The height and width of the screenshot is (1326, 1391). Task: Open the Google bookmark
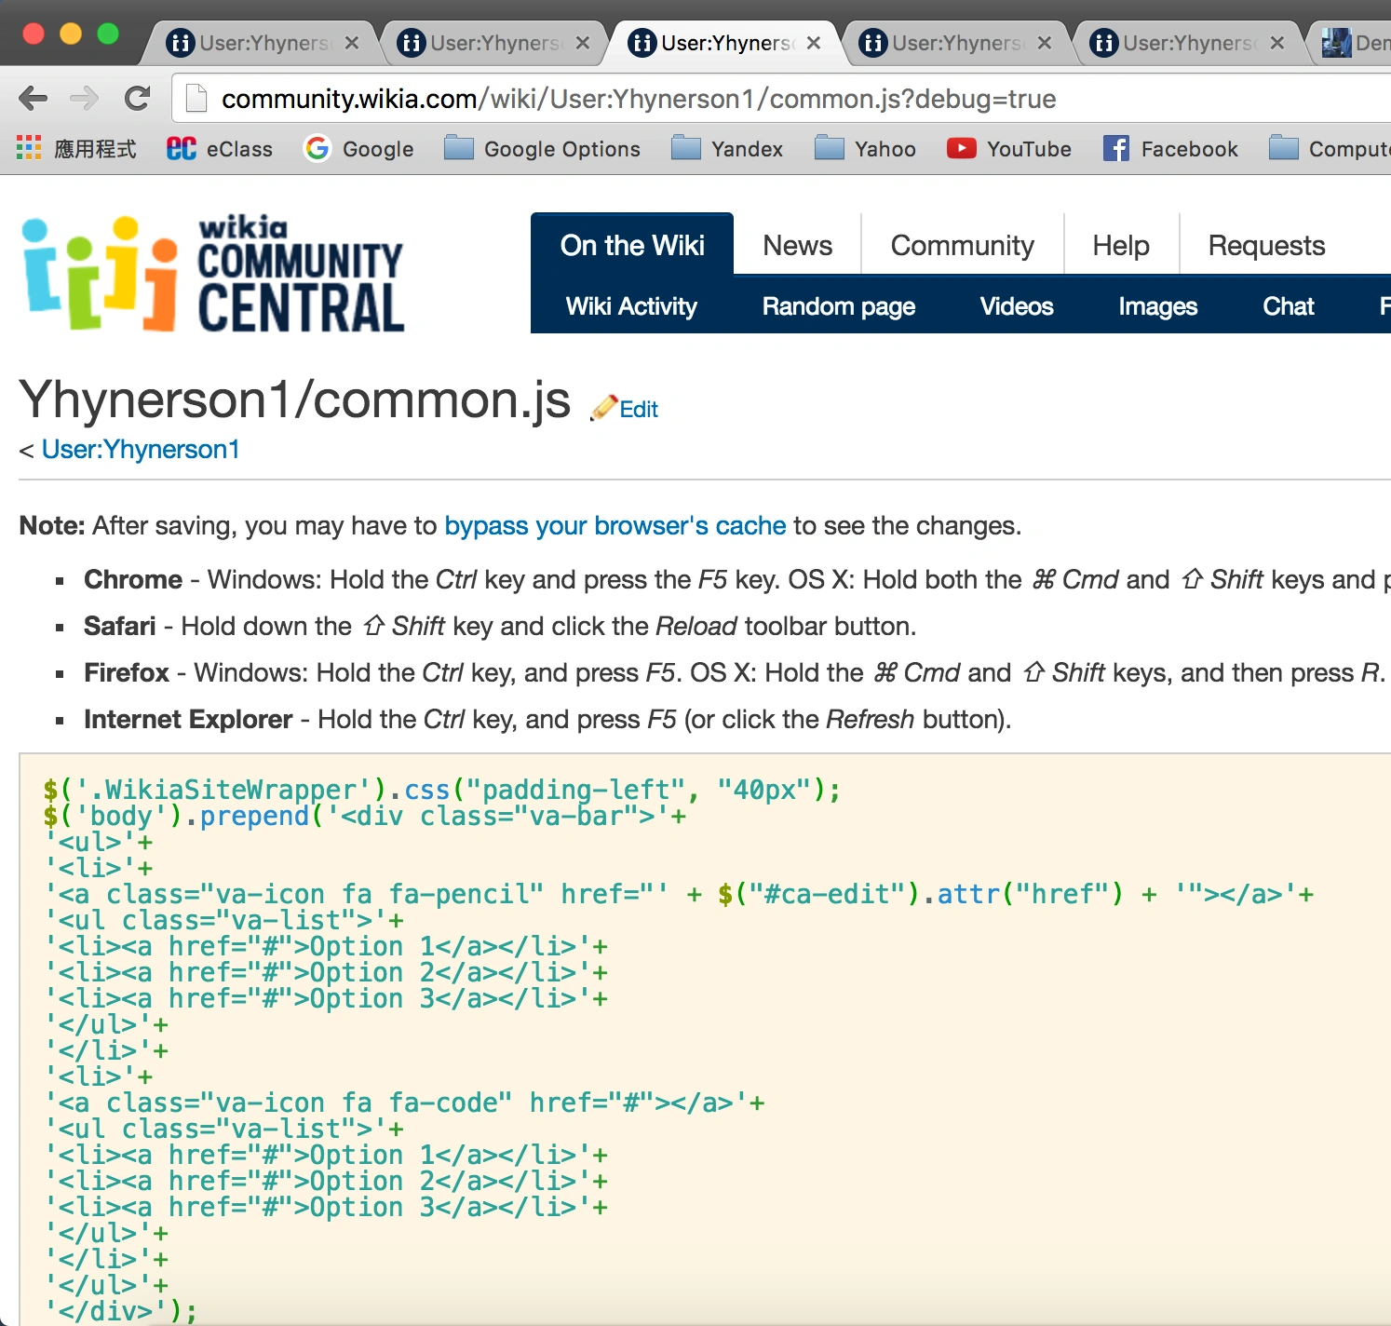pyautogui.click(x=359, y=149)
